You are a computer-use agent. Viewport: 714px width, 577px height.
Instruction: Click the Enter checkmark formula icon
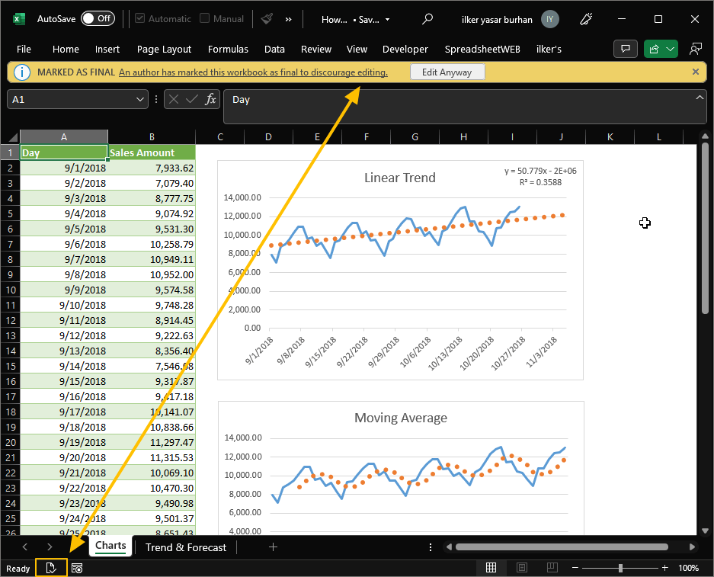point(192,99)
